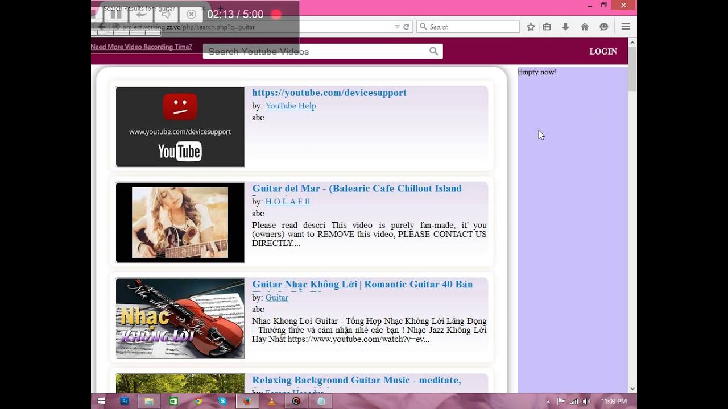Open the 'Need More Video Recording Time?' link

coord(141,47)
